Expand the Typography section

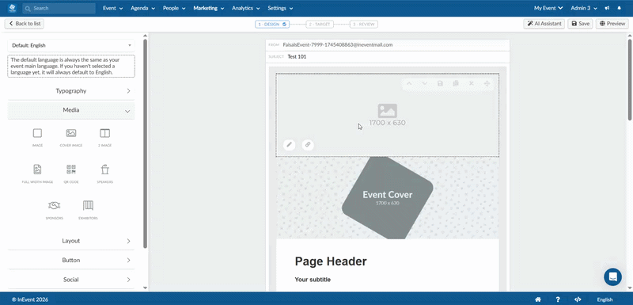point(71,91)
